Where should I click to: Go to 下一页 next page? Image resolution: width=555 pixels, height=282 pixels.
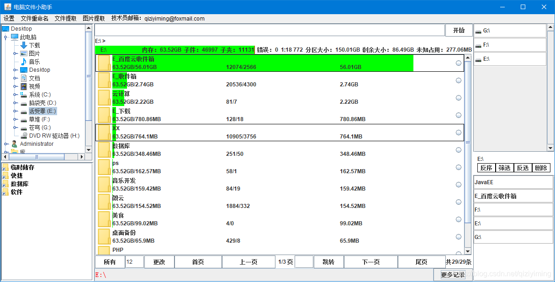point(371,262)
